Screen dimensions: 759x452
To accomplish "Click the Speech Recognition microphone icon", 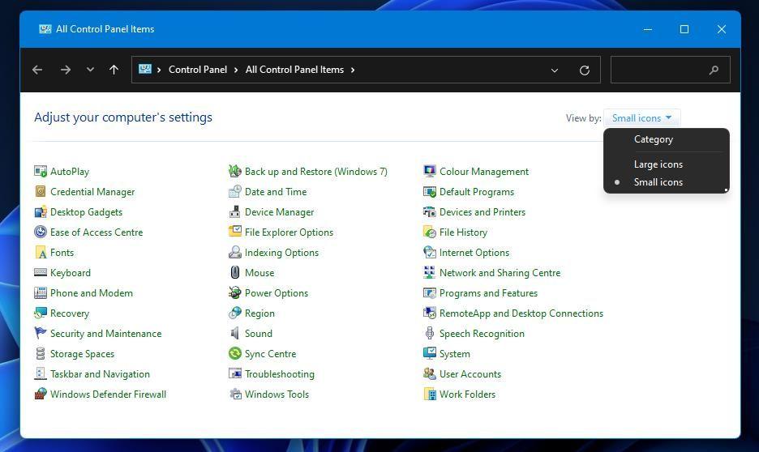I will click(430, 334).
